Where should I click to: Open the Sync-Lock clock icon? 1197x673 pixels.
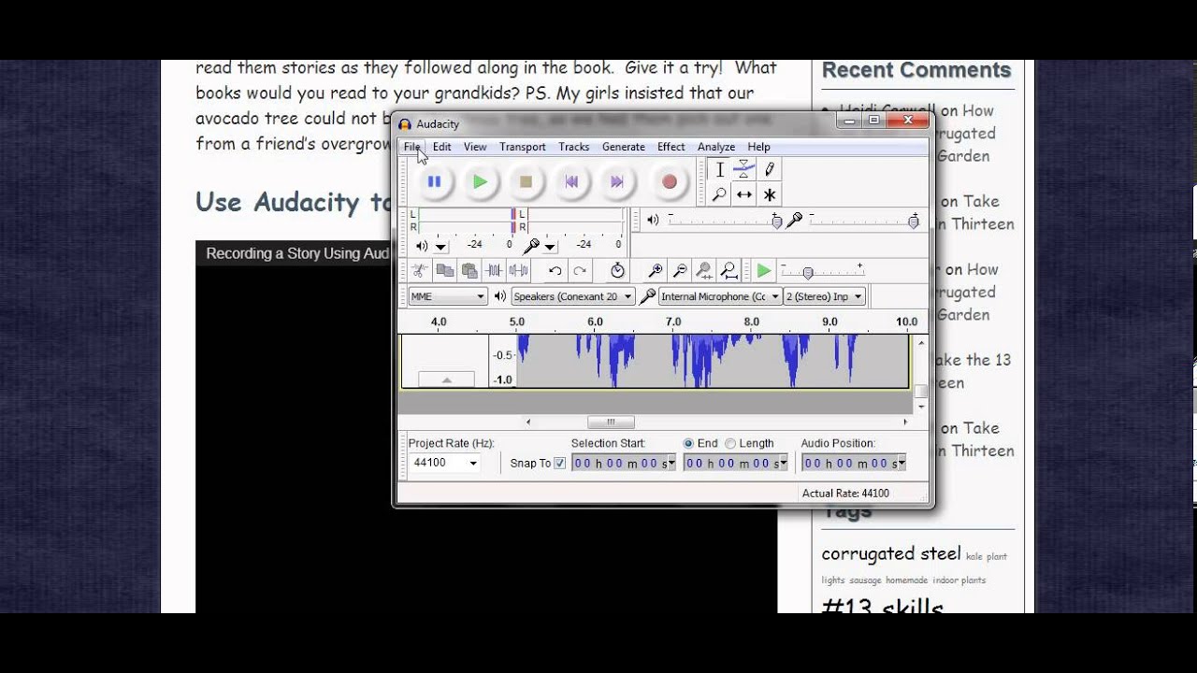click(617, 271)
